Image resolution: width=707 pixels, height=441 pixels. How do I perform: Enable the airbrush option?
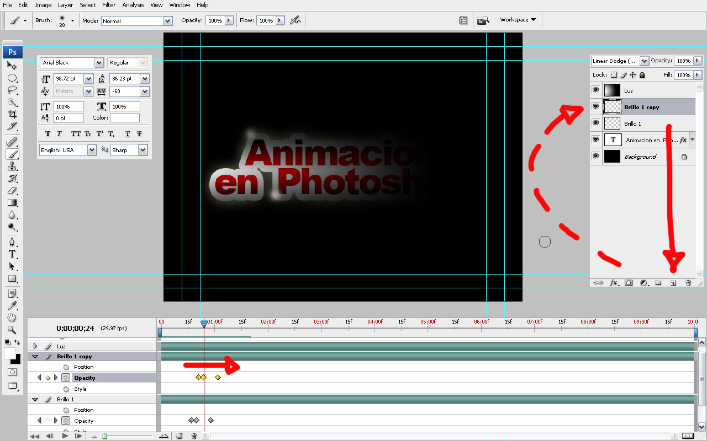(x=296, y=20)
